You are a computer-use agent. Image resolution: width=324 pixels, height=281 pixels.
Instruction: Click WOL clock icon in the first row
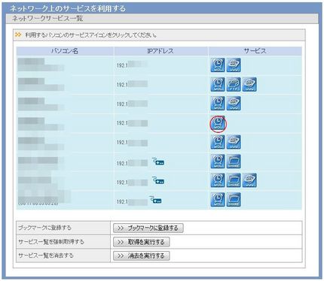pos(218,65)
